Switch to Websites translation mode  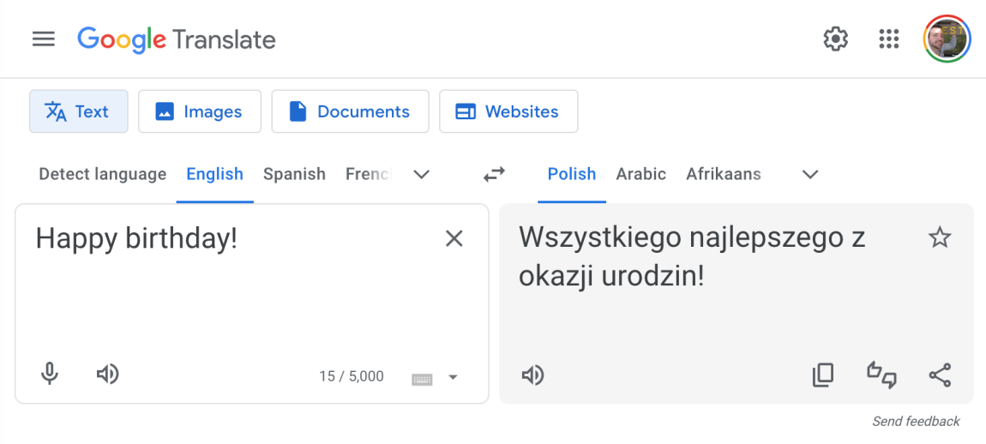(508, 111)
